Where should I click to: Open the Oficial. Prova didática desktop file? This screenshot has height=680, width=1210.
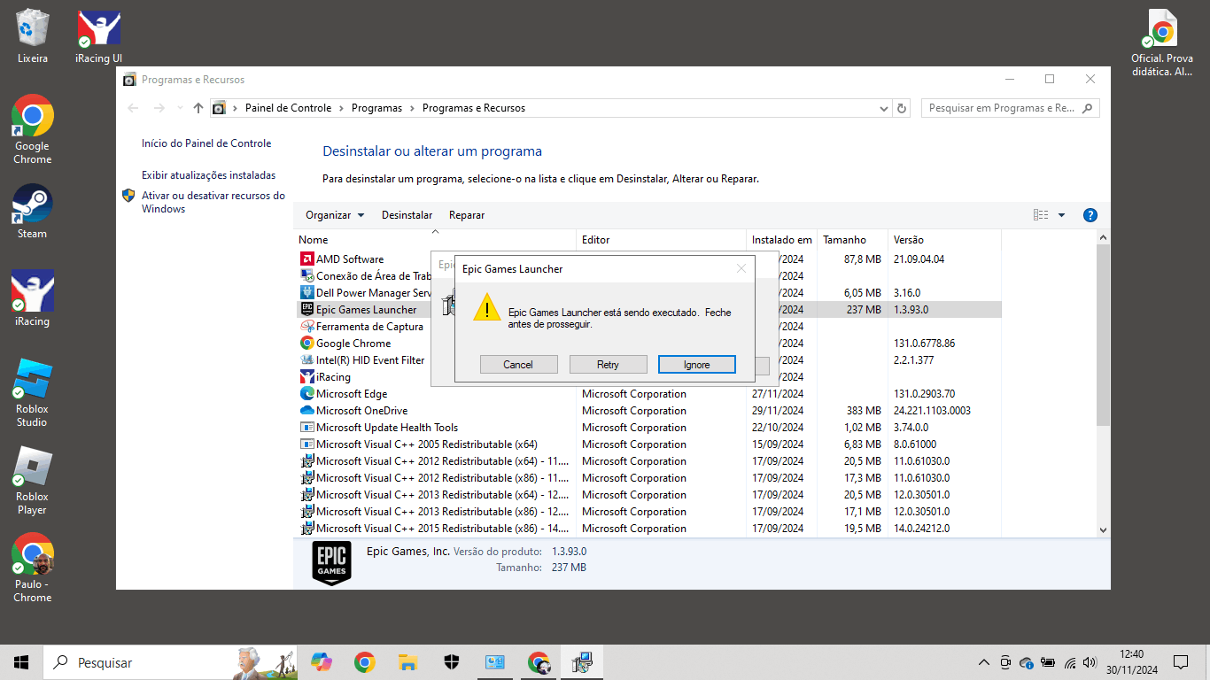pos(1162,42)
